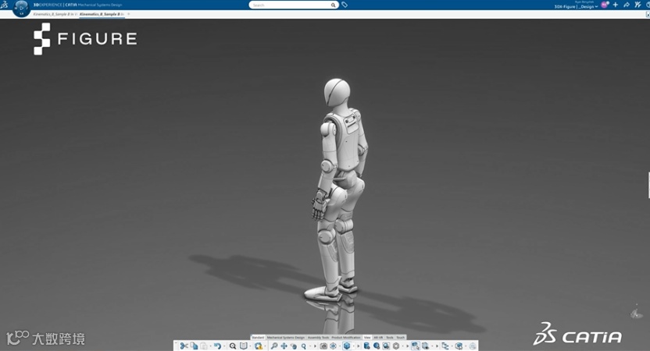Click the Undo arrow icon

(x=218, y=346)
